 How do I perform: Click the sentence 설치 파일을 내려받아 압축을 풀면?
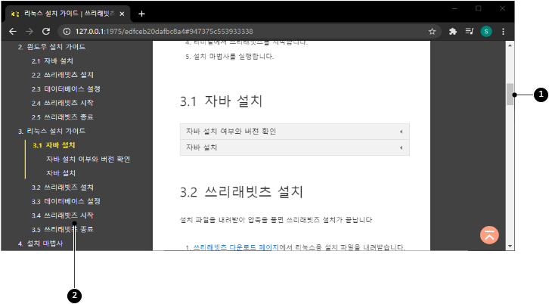232,220
